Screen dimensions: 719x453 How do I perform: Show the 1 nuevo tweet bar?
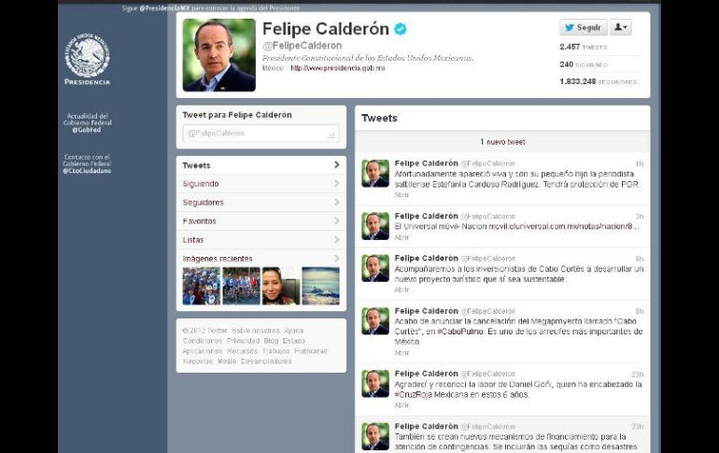(x=502, y=142)
